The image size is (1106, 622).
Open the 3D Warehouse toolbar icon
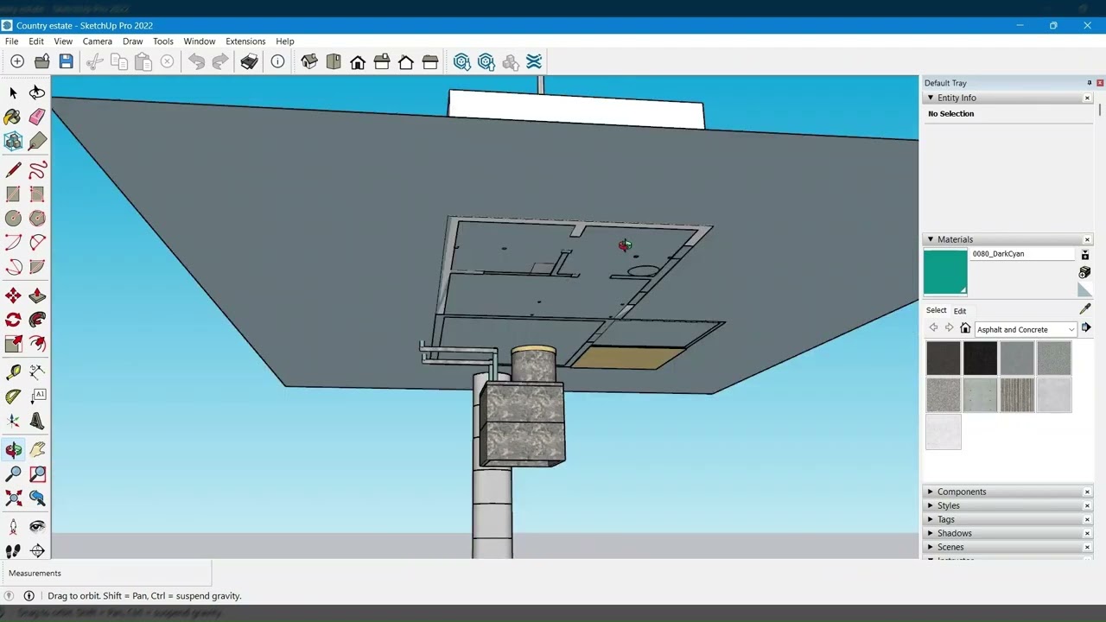(461, 61)
